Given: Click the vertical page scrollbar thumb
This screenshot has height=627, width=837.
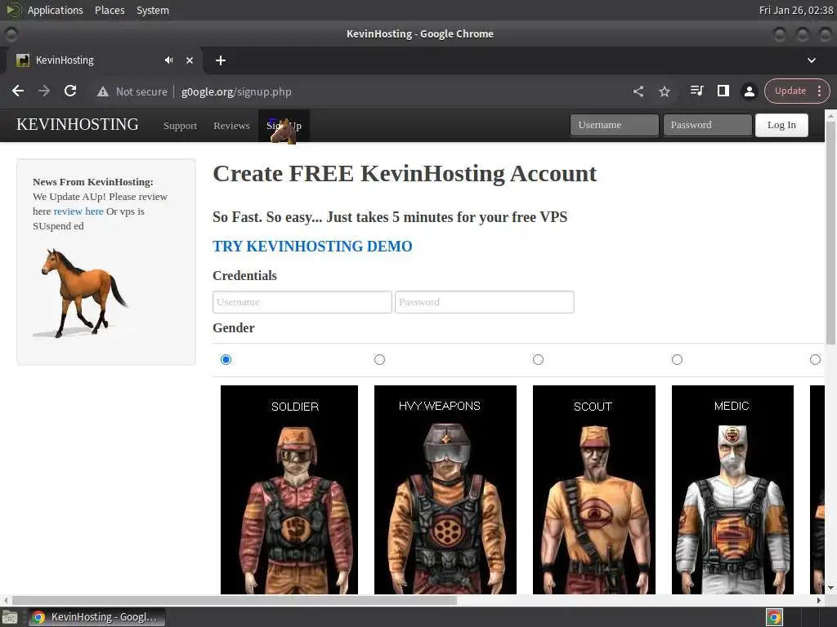Looking at the screenshot, I should [830, 233].
